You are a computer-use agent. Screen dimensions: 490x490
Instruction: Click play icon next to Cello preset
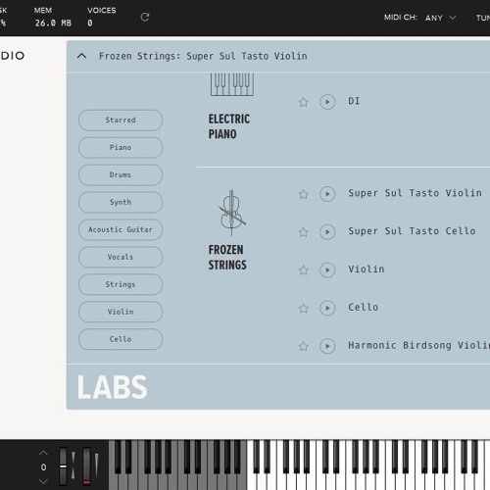[327, 308]
